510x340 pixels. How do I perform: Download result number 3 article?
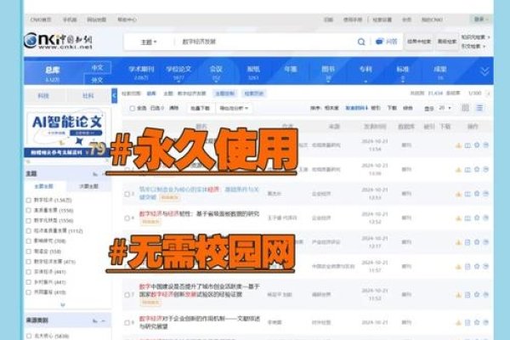(459, 195)
